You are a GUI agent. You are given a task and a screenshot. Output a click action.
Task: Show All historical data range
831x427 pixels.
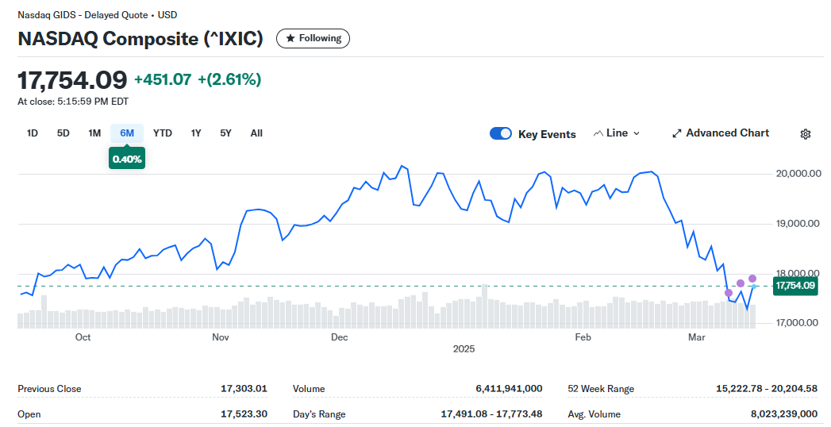[256, 133]
